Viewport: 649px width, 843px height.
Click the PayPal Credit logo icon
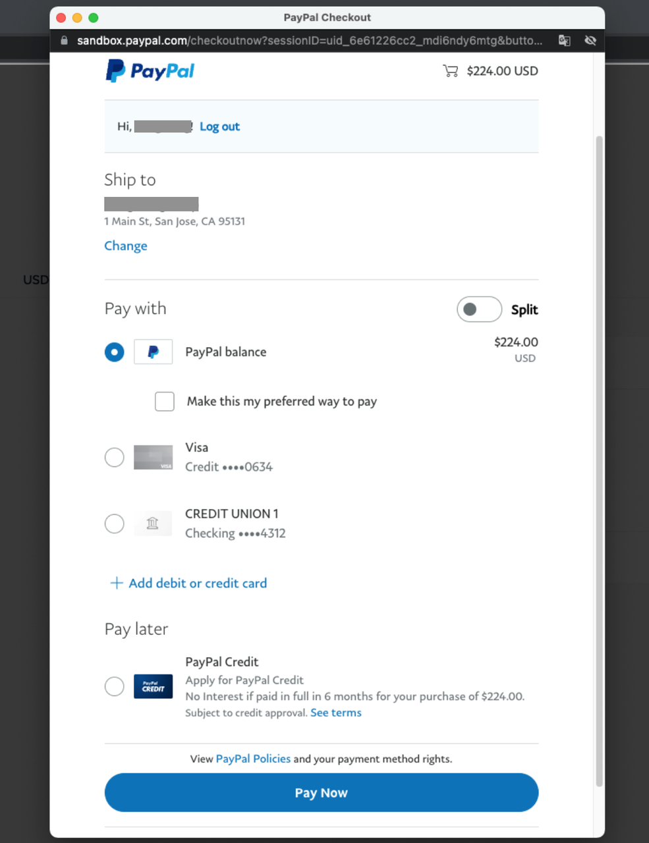154,686
